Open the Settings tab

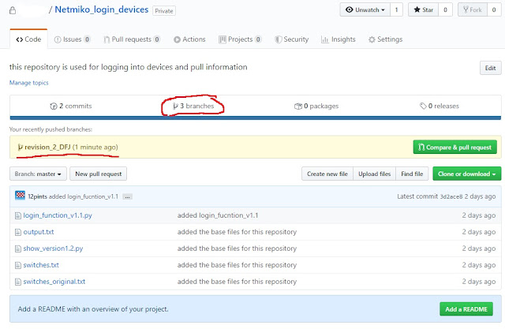pyautogui.click(x=386, y=39)
